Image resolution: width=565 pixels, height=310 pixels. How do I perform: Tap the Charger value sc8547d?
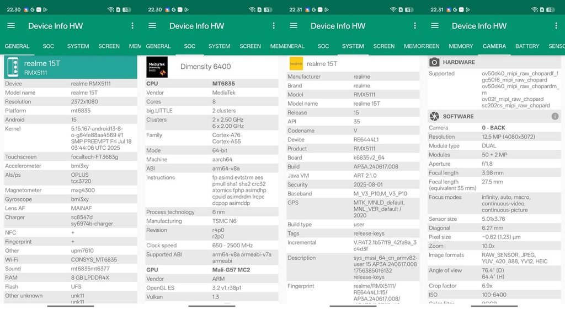[x=82, y=217]
